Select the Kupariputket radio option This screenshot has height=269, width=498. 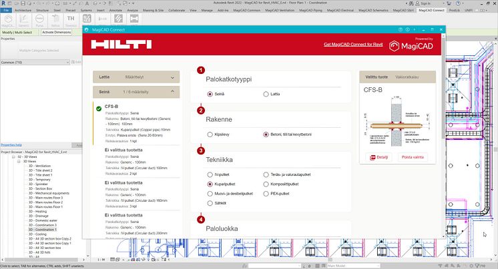(x=210, y=184)
